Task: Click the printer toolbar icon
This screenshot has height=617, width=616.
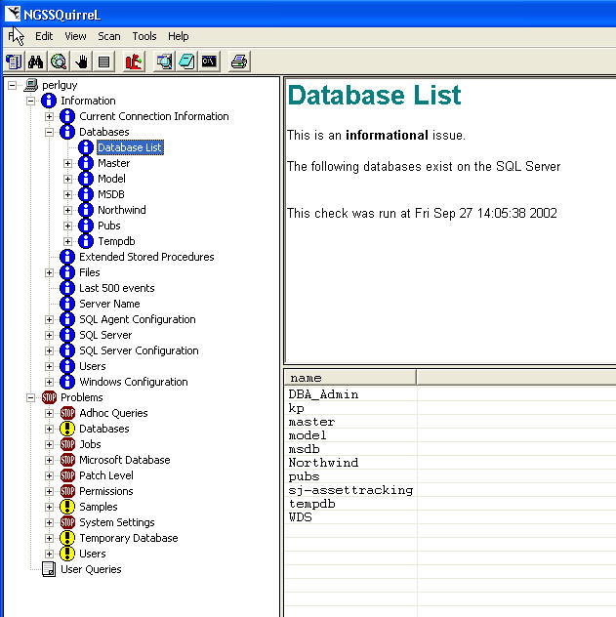Action: point(239,62)
